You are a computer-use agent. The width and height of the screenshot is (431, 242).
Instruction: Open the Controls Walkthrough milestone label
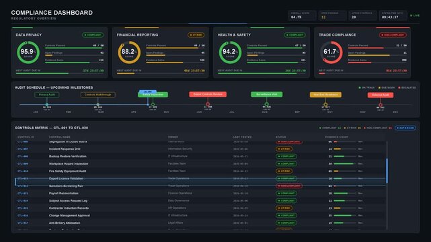(x=98, y=95)
